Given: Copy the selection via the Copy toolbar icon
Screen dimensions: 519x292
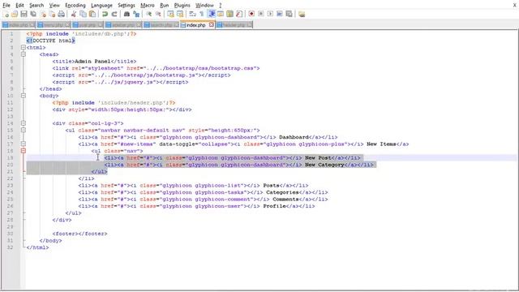Looking at the screenshot, I should tap(83, 14).
